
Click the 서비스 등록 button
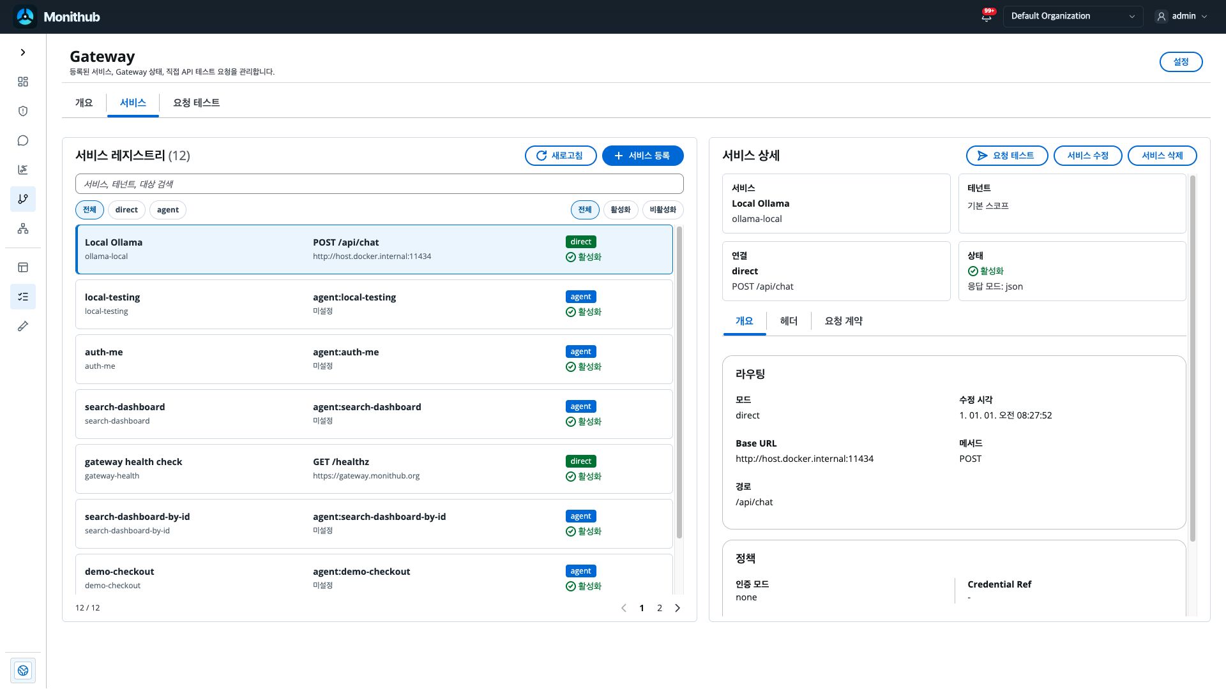(x=642, y=156)
